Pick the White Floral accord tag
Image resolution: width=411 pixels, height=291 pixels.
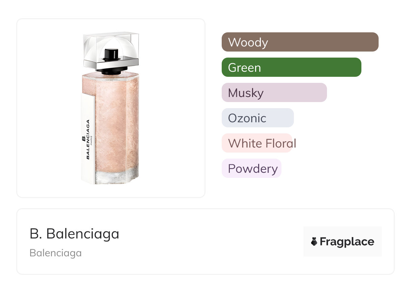[257, 143]
